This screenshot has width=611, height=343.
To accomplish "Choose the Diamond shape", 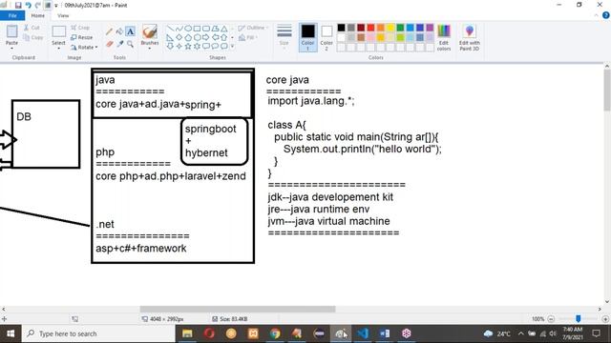I will pos(179,37).
